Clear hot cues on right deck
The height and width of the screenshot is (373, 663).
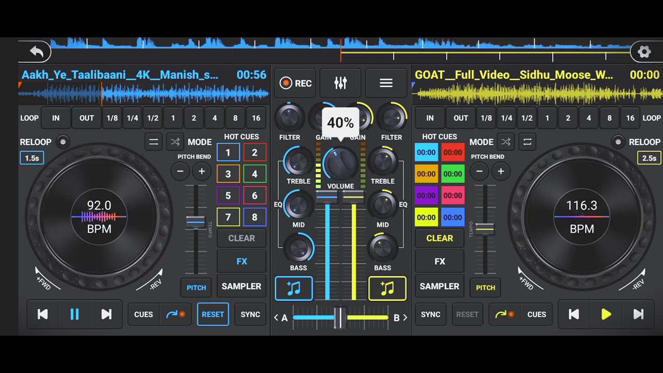point(440,238)
